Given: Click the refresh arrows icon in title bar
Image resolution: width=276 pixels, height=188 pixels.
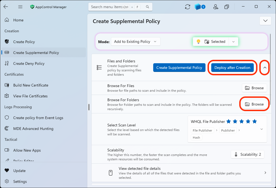Looking at the screenshot, I should [187, 7].
